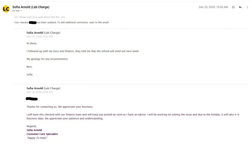Click the Dec 23, 2020, 9:55 CST timestamp

40,37
